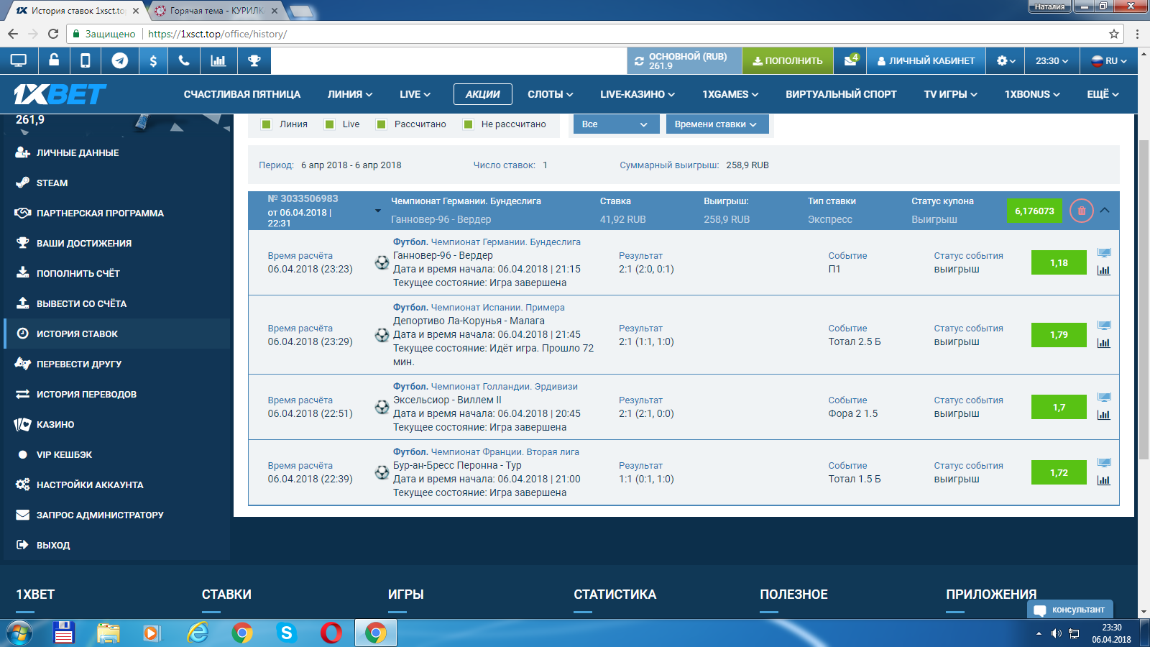The image size is (1150, 647).
Task: Toggle the Не рассчитано checkbox
Action: click(x=469, y=124)
